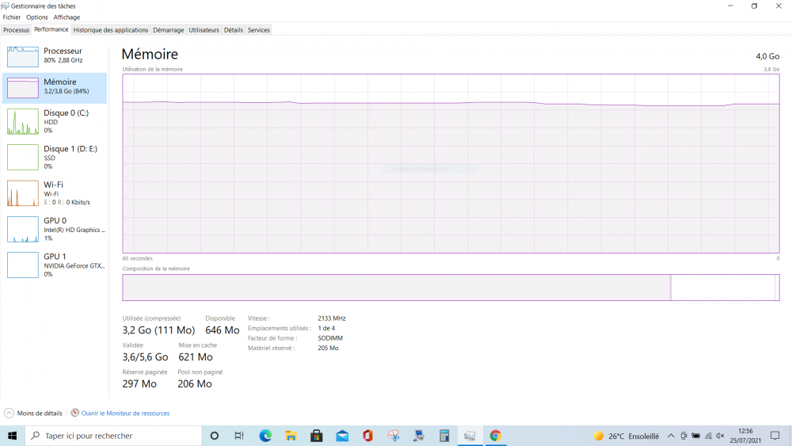Screen dimensions: 792x446
Task: Switch to the Processus tab
Action: click(16, 30)
